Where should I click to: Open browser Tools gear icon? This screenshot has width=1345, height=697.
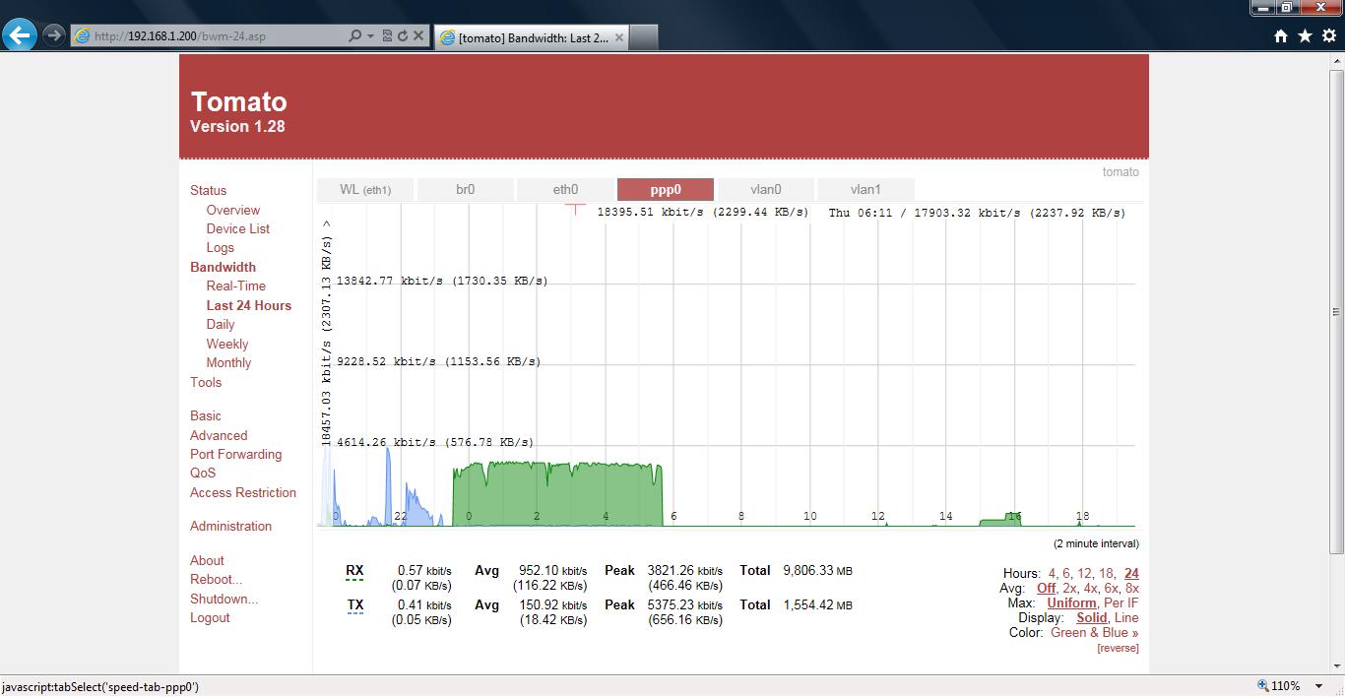pyautogui.click(x=1329, y=35)
